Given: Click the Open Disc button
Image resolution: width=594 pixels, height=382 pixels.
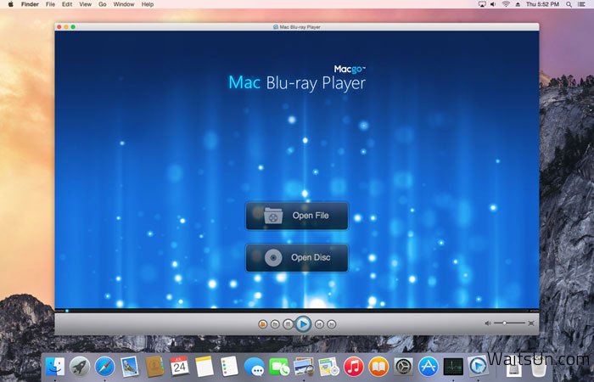Looking at the screenshot, I should [297, 258].
